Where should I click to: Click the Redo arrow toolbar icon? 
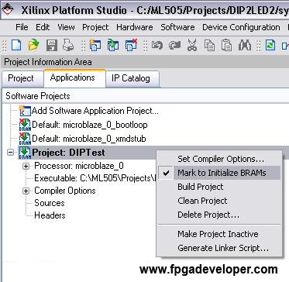click(x=174, y=46)
